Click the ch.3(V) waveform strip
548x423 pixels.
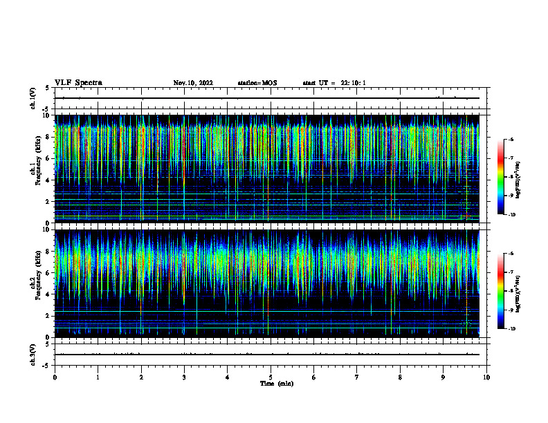[x=271, y=355]
